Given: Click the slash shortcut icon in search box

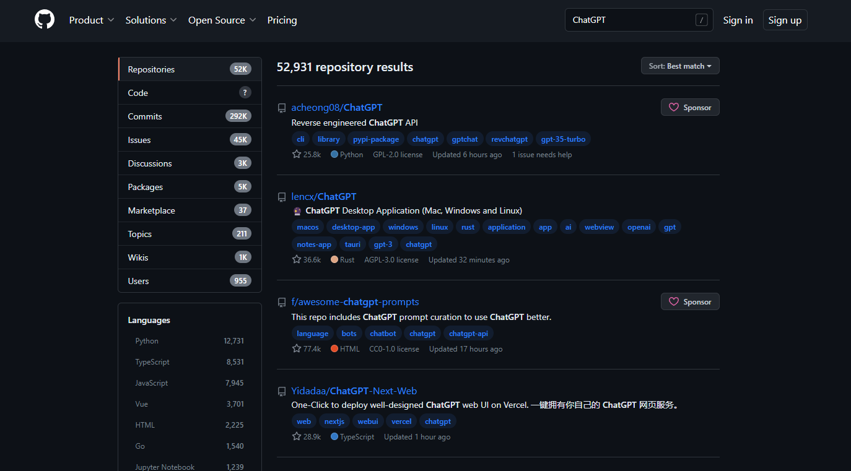Looking at the screenshot, I should 701,20.
